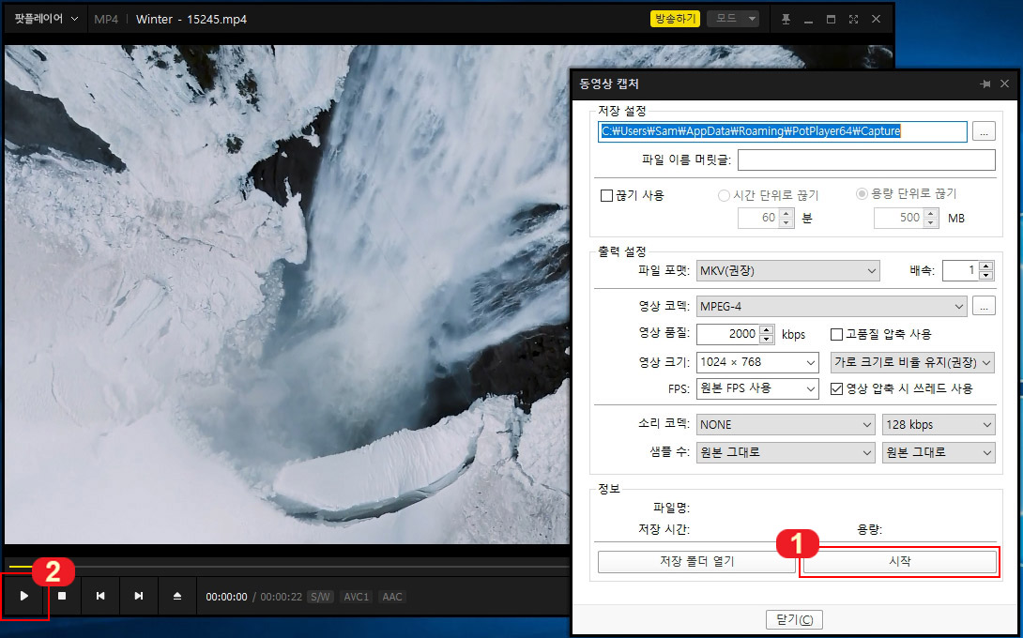The height and width of the screenshot is (638, 1023).
Task: Pin the capture window using the pin icon
Action: [x=985, y=84]
